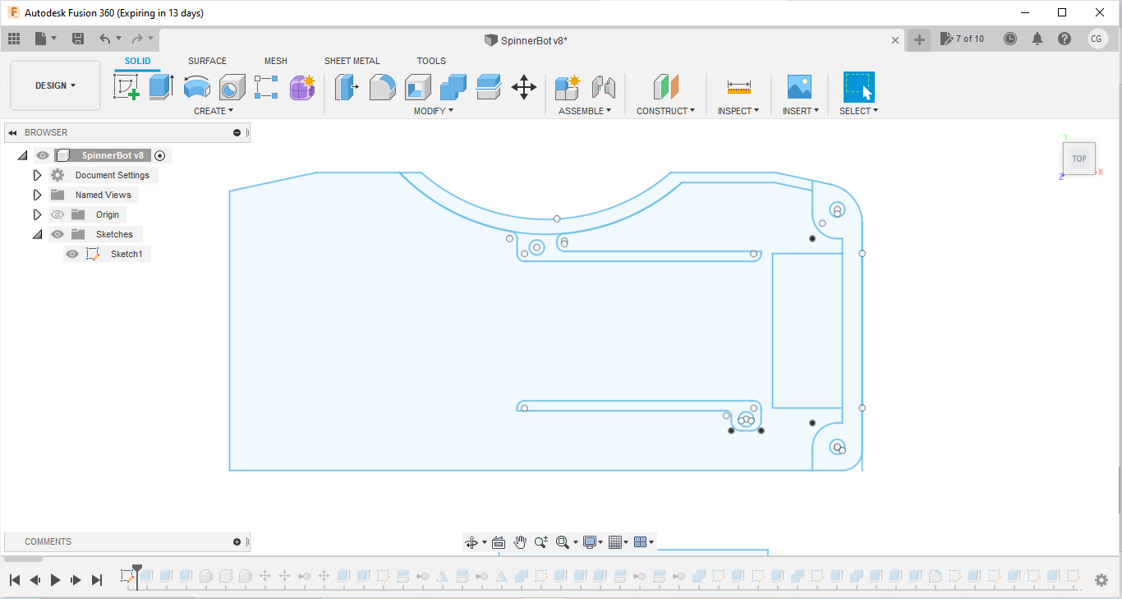Show the hidden Origin folder
The width and height of the screenshot is (1122, 599).
pyautogui.click(x=57, y=214)
